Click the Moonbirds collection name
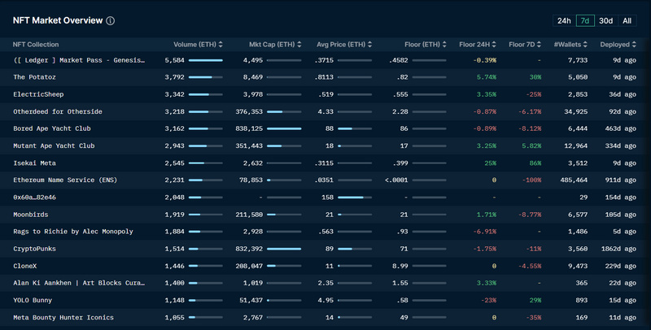The image size is (651, 330). pos(32,215)
